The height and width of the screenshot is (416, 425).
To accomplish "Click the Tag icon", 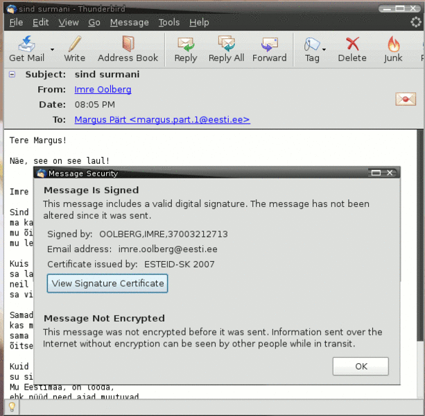I will (x=312, y=44).
